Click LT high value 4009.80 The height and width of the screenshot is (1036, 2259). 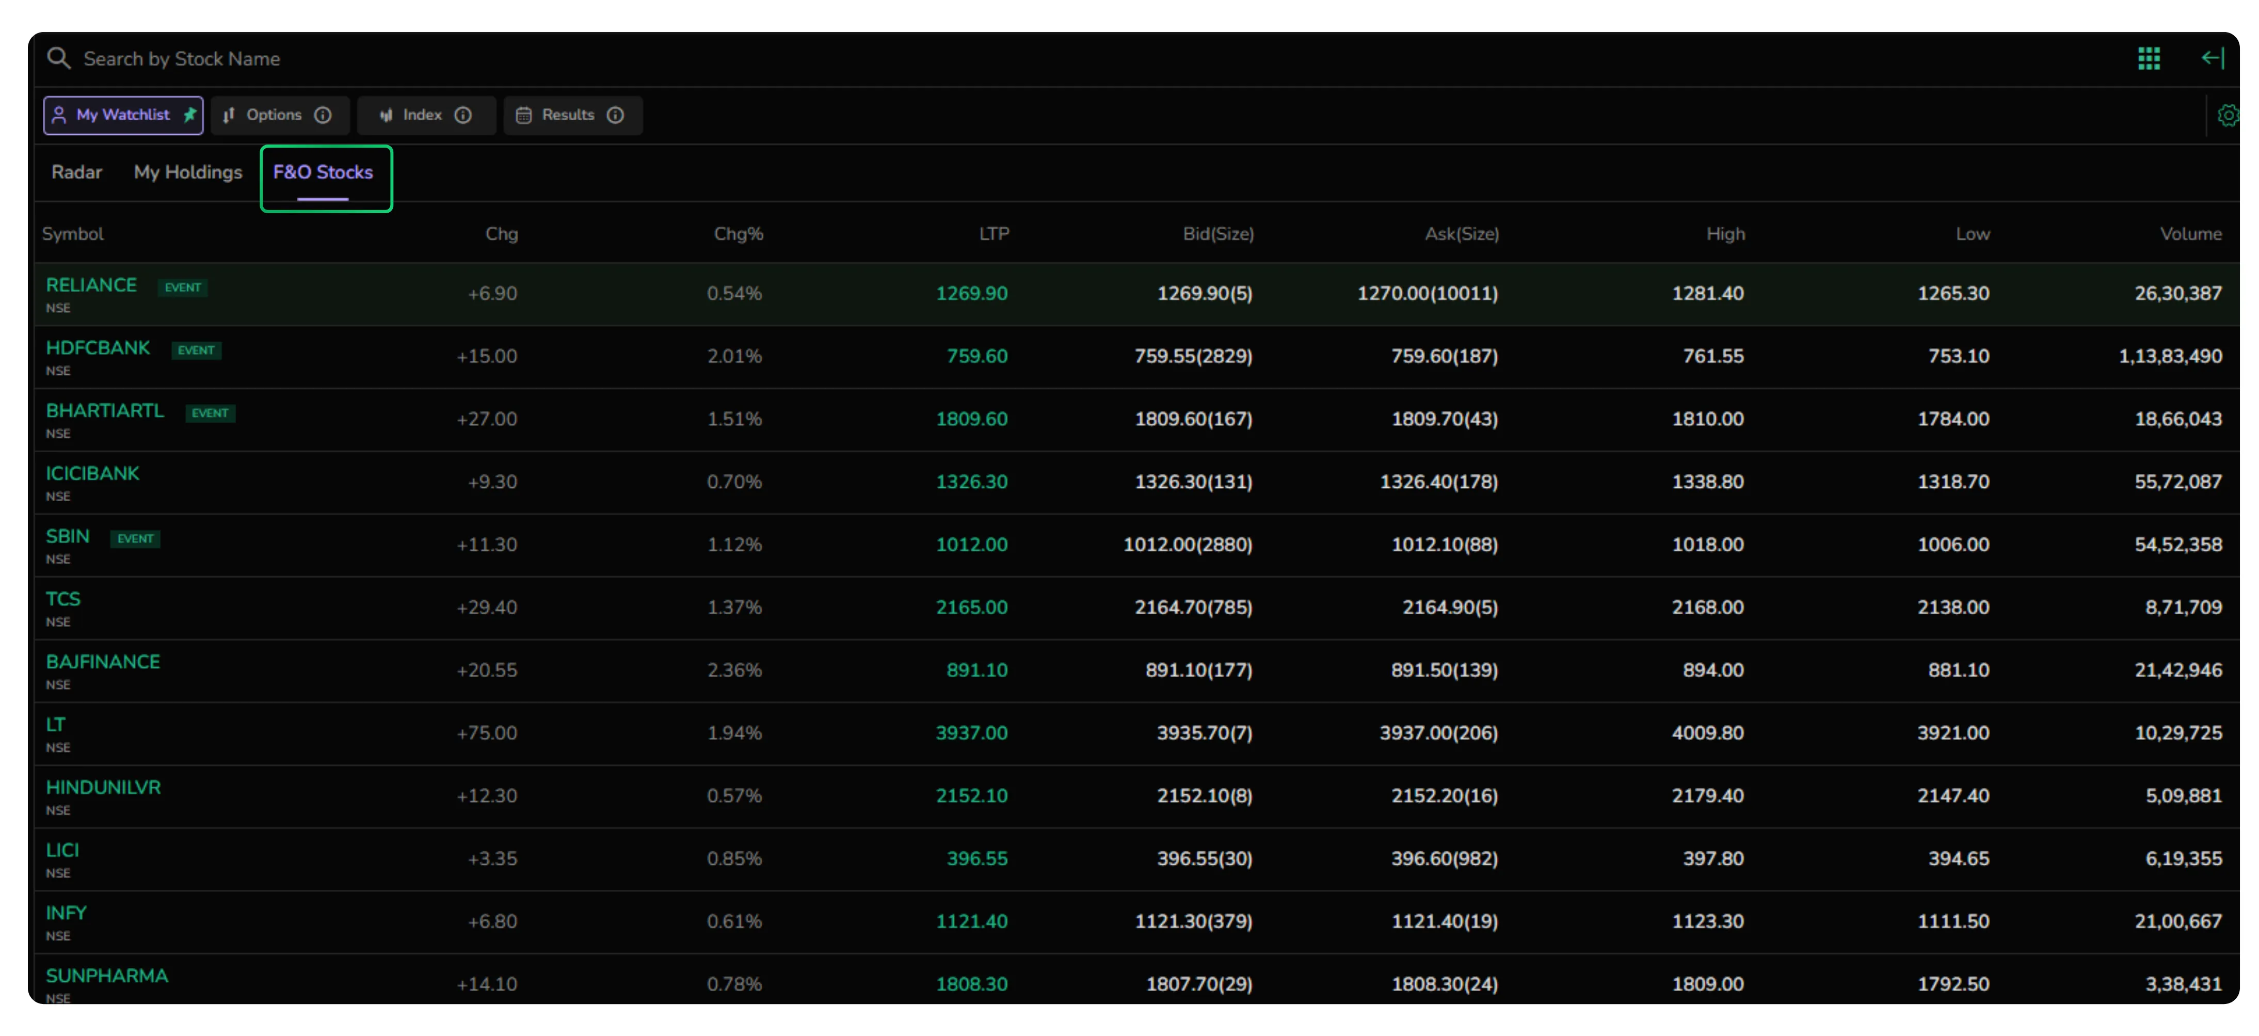1707,734
